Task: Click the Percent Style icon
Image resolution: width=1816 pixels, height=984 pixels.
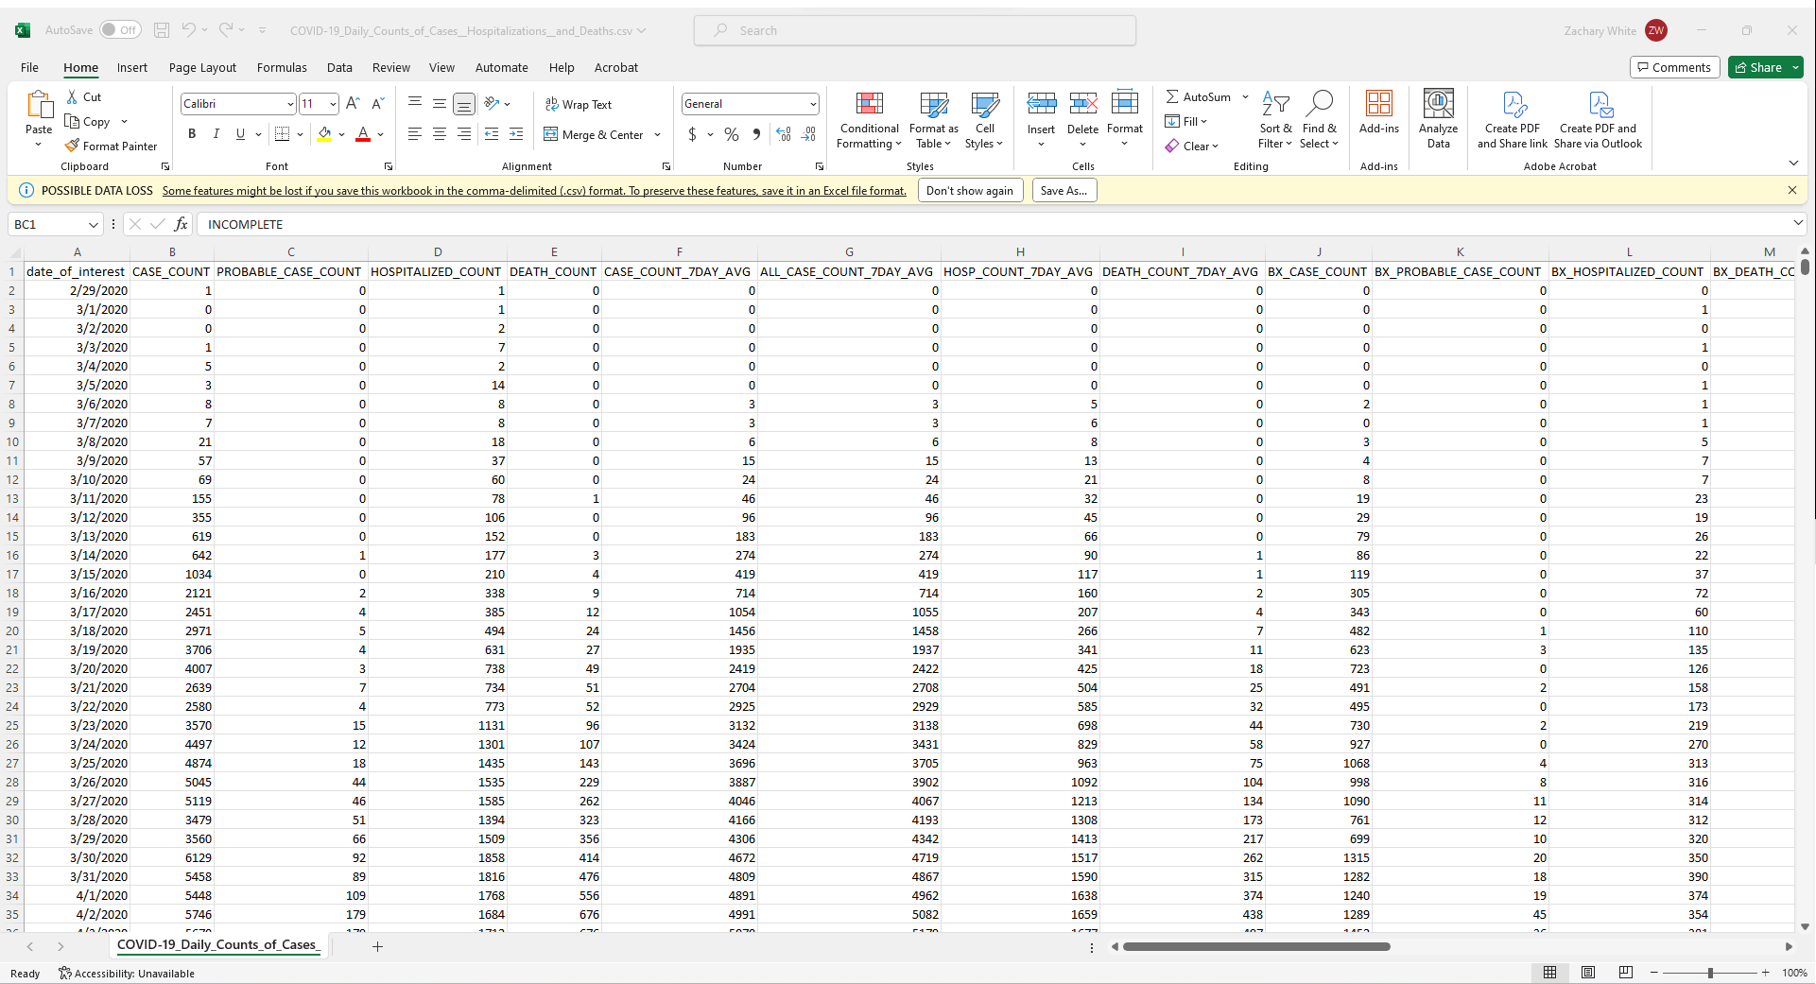Action: [x=731, y=134]
